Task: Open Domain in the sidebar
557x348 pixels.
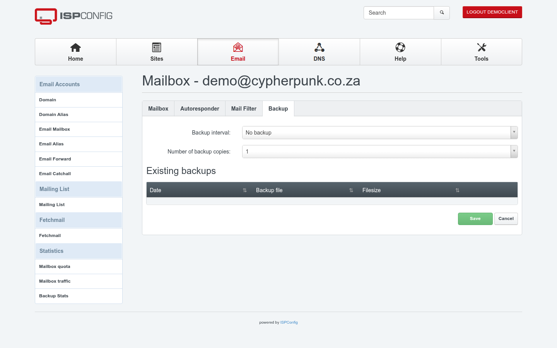Action: point(79,100)
